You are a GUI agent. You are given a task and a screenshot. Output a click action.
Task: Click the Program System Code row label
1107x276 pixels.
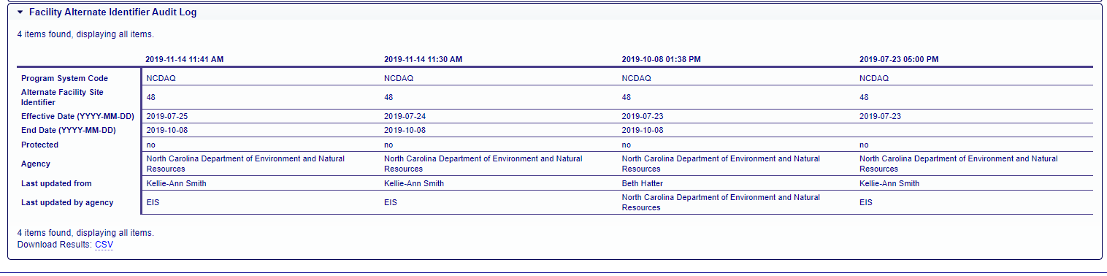click(64, 78)
